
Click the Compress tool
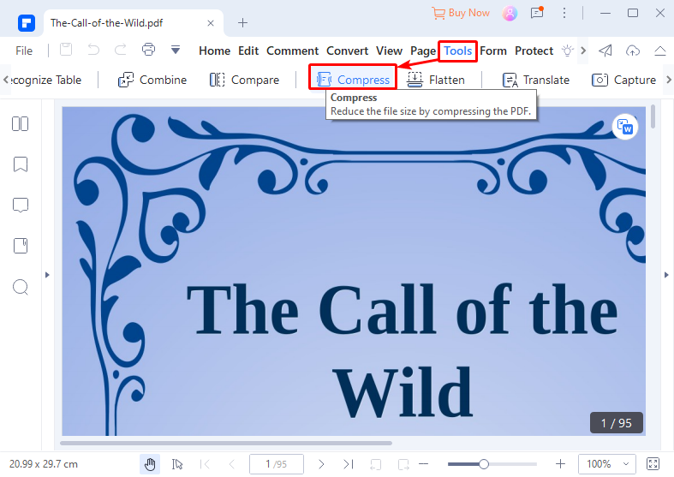(353, 80)
